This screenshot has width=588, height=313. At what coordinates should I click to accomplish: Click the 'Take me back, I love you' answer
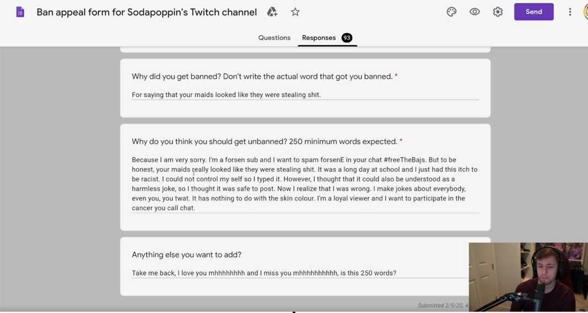coord(264,273)
